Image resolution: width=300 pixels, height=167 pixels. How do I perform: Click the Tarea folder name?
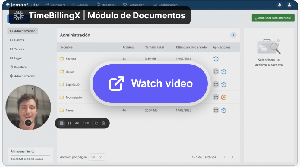pos(69,110)
